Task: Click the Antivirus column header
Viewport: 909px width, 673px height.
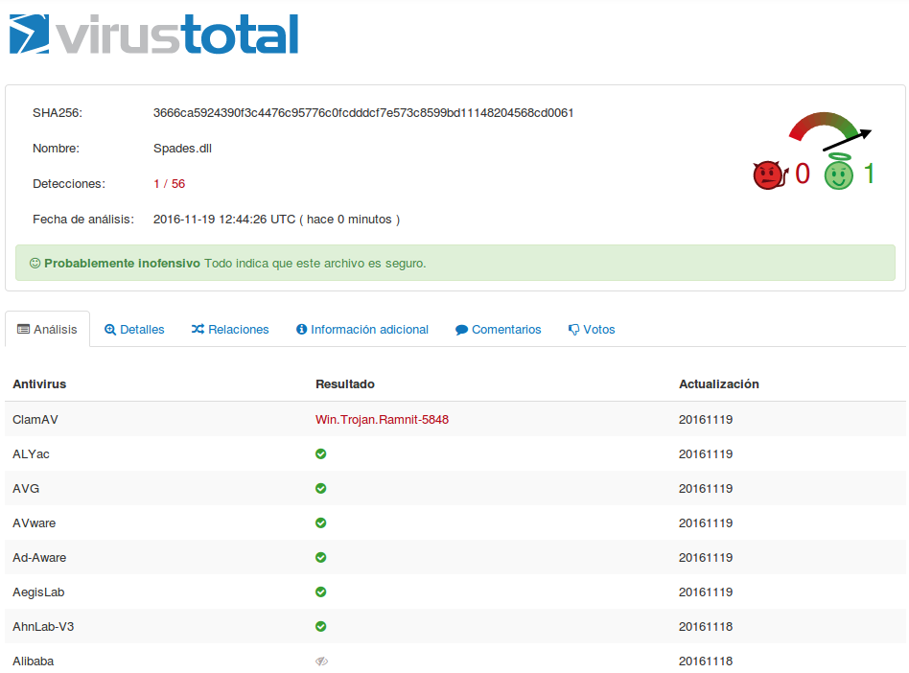Action: [39, 384]
